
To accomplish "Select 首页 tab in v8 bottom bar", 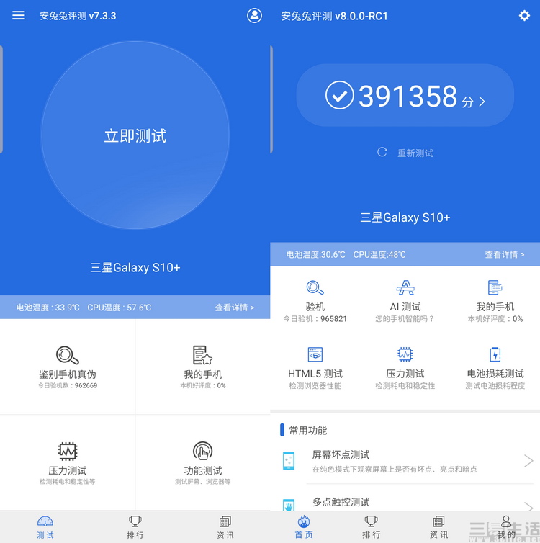I will [304, 527].
